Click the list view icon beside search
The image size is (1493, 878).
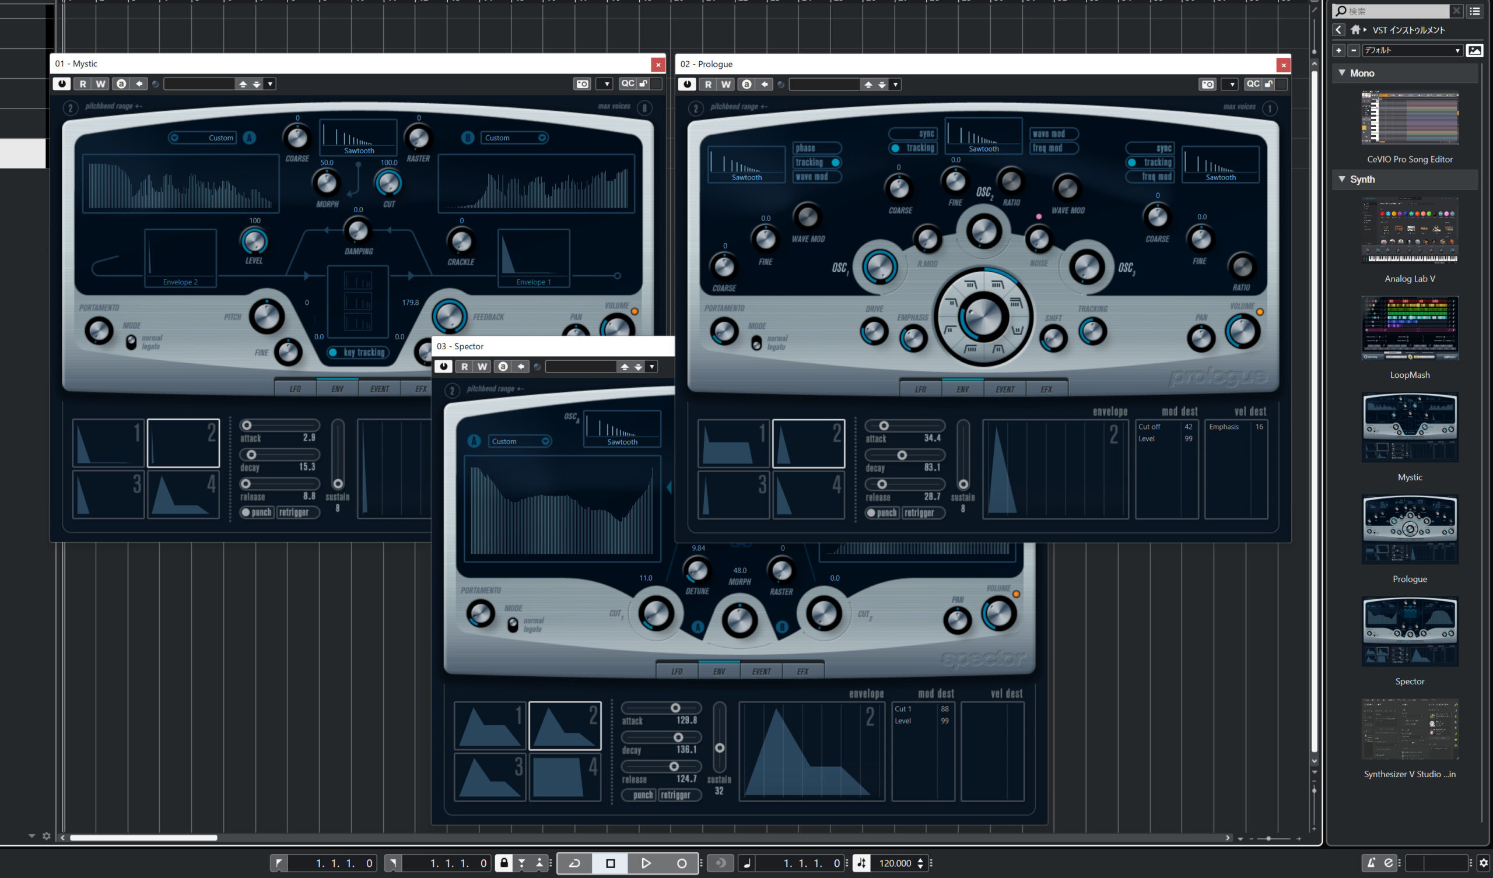(x=1475, y=10)
